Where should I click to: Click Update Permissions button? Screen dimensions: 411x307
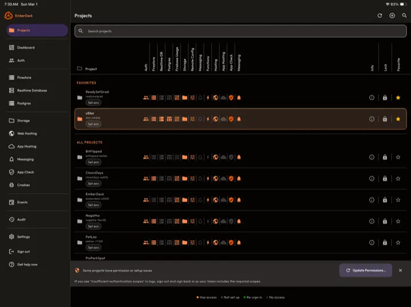[x=366, y=271]
